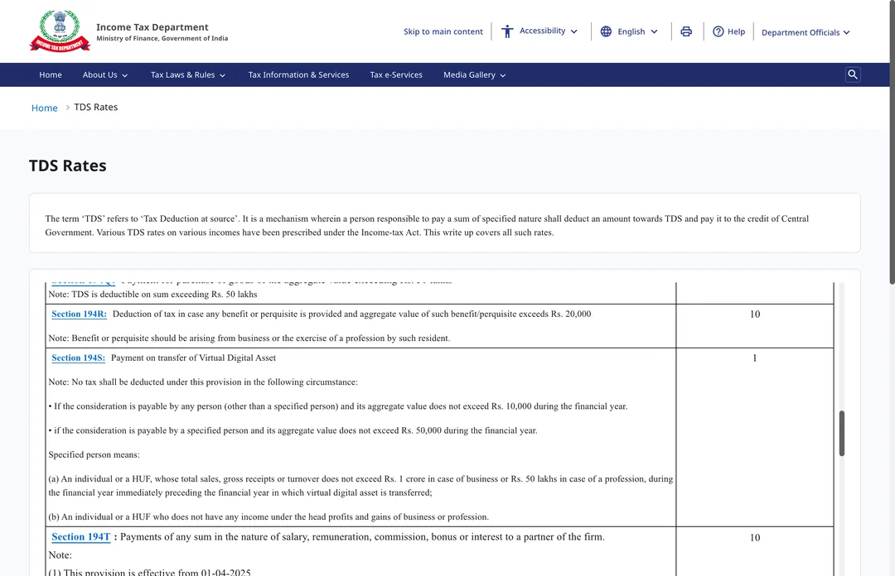The height and width of the screenshot is (576, 895).
Task: Print the page using the printer icon
Action: click(686, 31)
